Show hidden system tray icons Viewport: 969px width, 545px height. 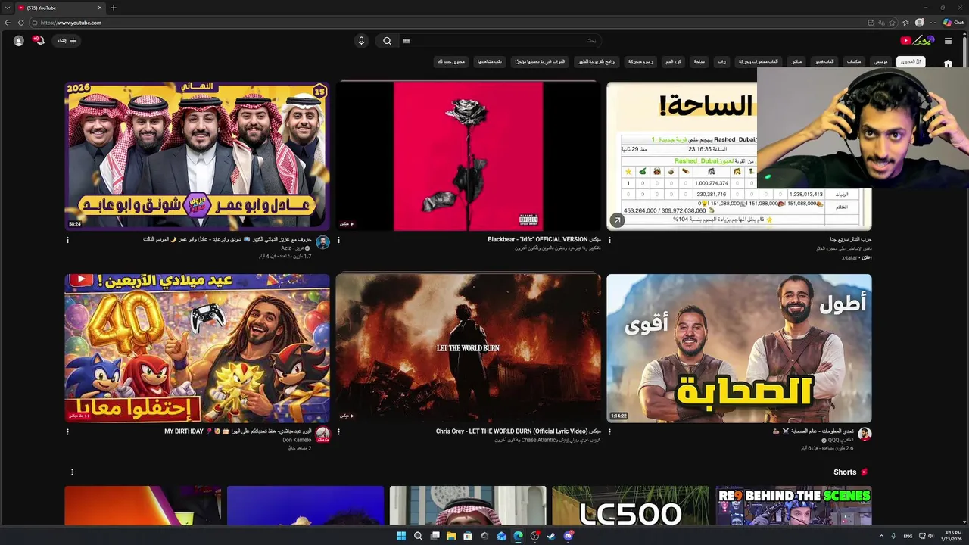(x=881, y=536)
